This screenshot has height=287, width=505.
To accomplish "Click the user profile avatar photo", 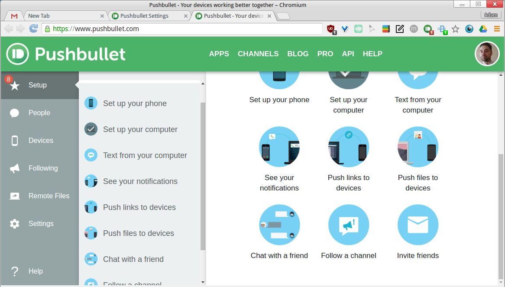I will 487,54.
